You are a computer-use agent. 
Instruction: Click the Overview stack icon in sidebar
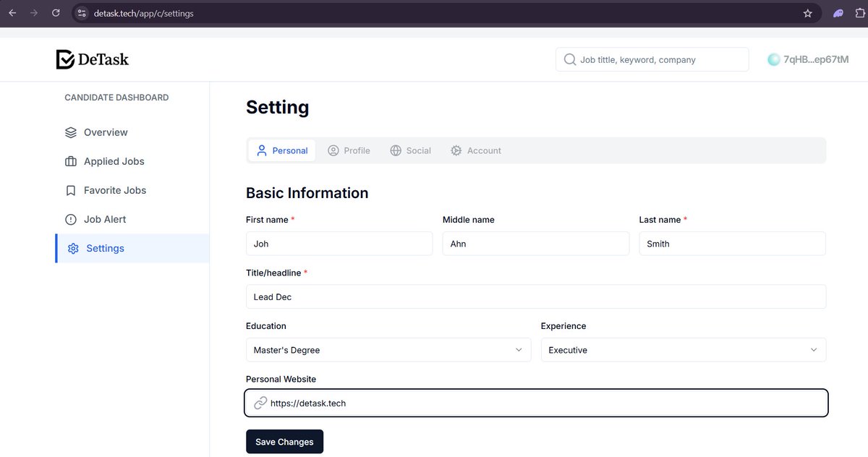[70, 132]
